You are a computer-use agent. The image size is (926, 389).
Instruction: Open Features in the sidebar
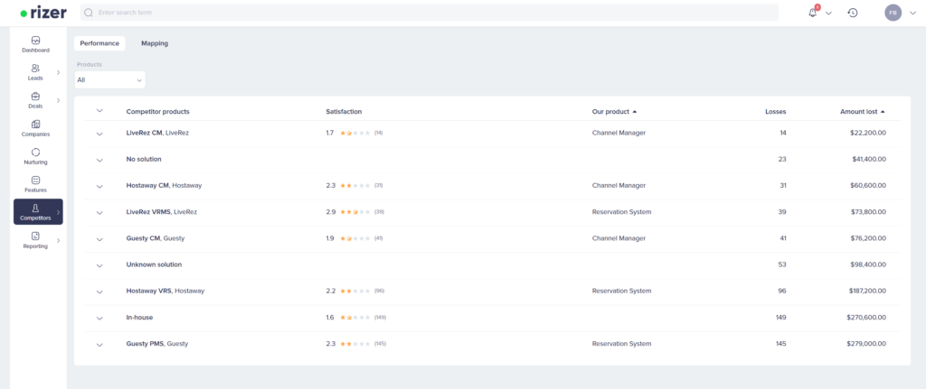[x=36, y=183]
